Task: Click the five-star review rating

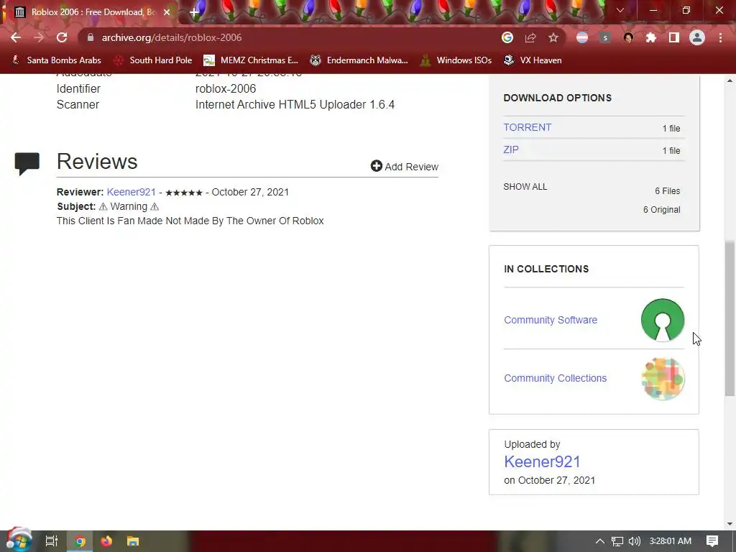Action: click(184, 193)
